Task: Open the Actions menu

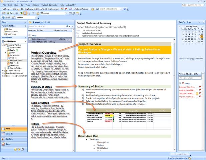Action: [x=36, y=5]
